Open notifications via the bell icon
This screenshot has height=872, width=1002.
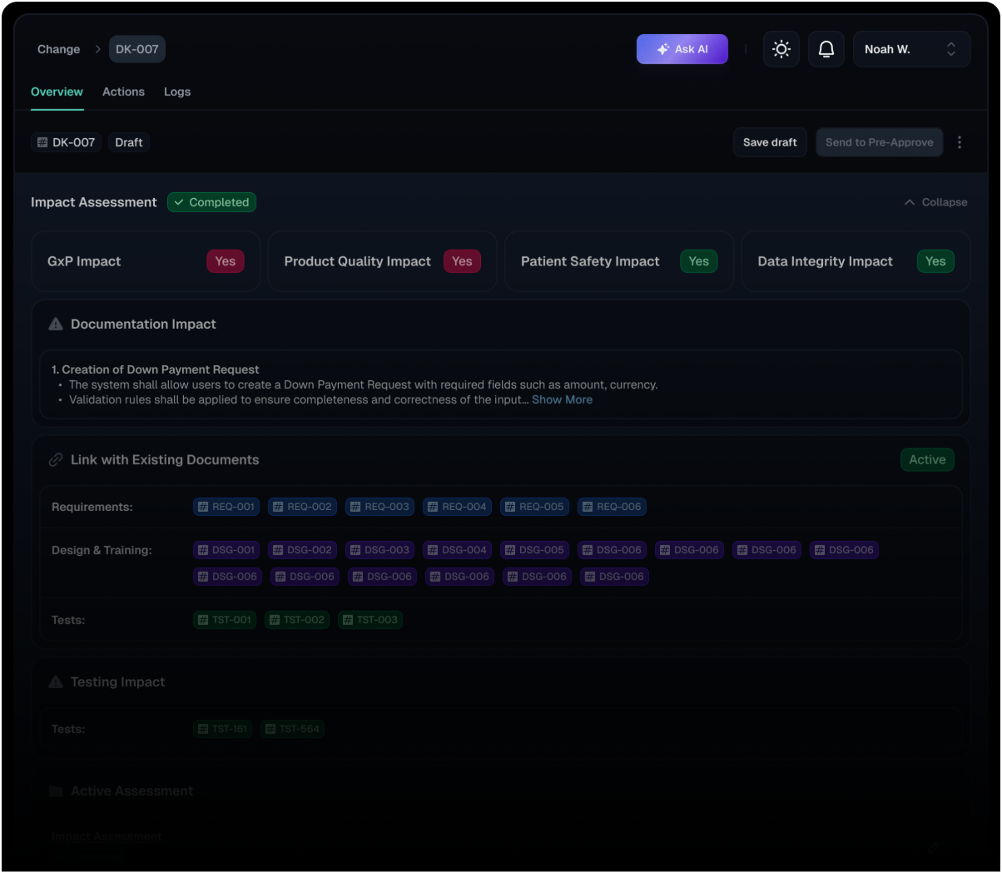(826, 49)
